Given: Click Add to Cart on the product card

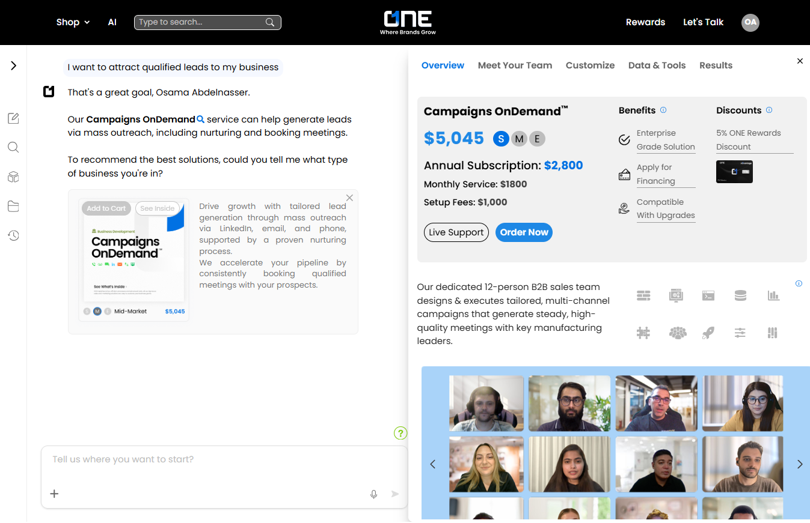Looking at the screenshot, I should click(106, 208).
